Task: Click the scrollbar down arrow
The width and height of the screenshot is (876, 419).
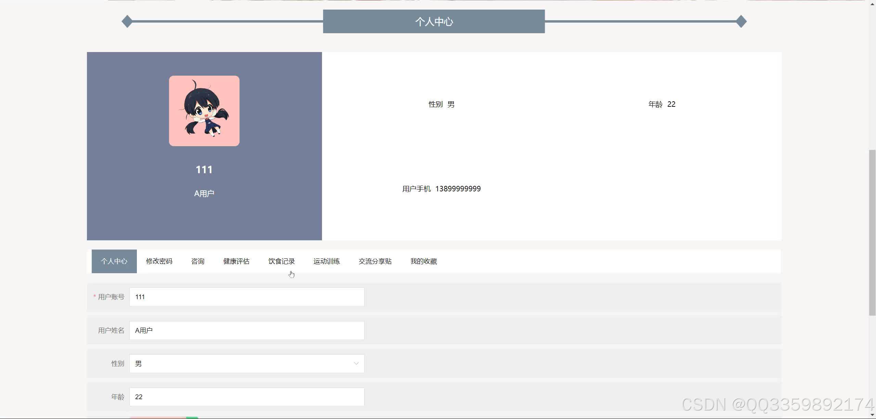Action: 872,416
